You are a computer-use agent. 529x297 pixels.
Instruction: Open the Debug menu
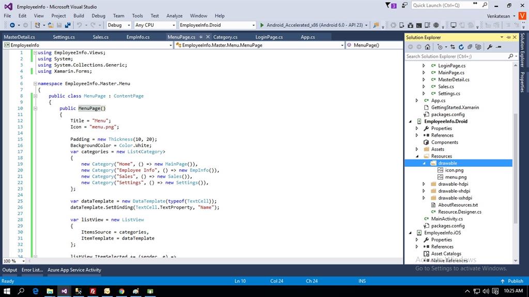pos(98,16)
